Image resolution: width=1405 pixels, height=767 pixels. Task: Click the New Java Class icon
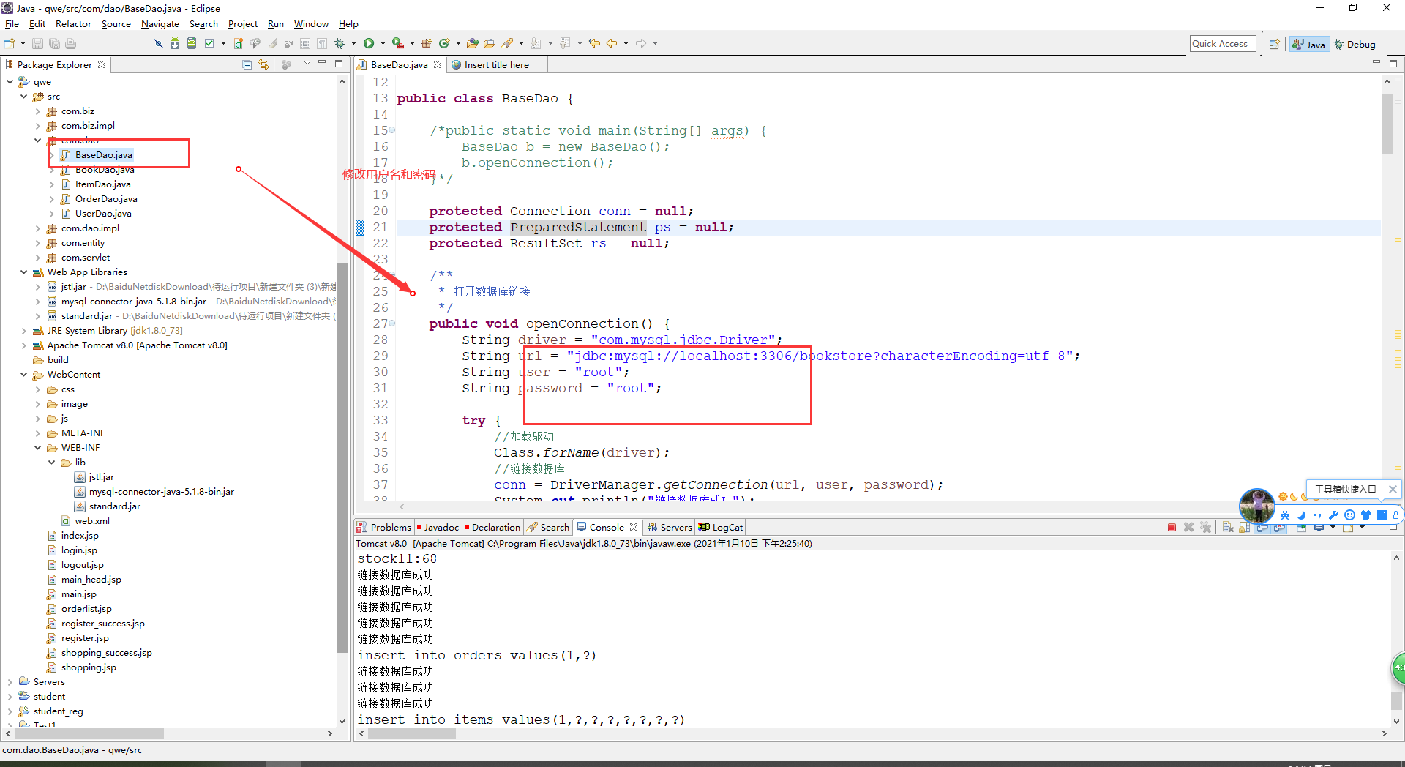pos(444,43)
